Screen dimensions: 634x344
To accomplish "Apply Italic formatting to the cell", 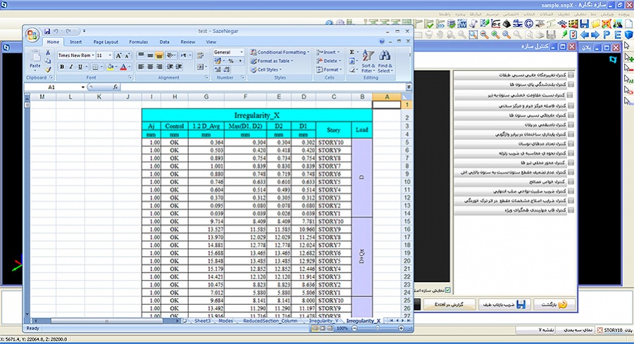I will (x=71, y=67).
